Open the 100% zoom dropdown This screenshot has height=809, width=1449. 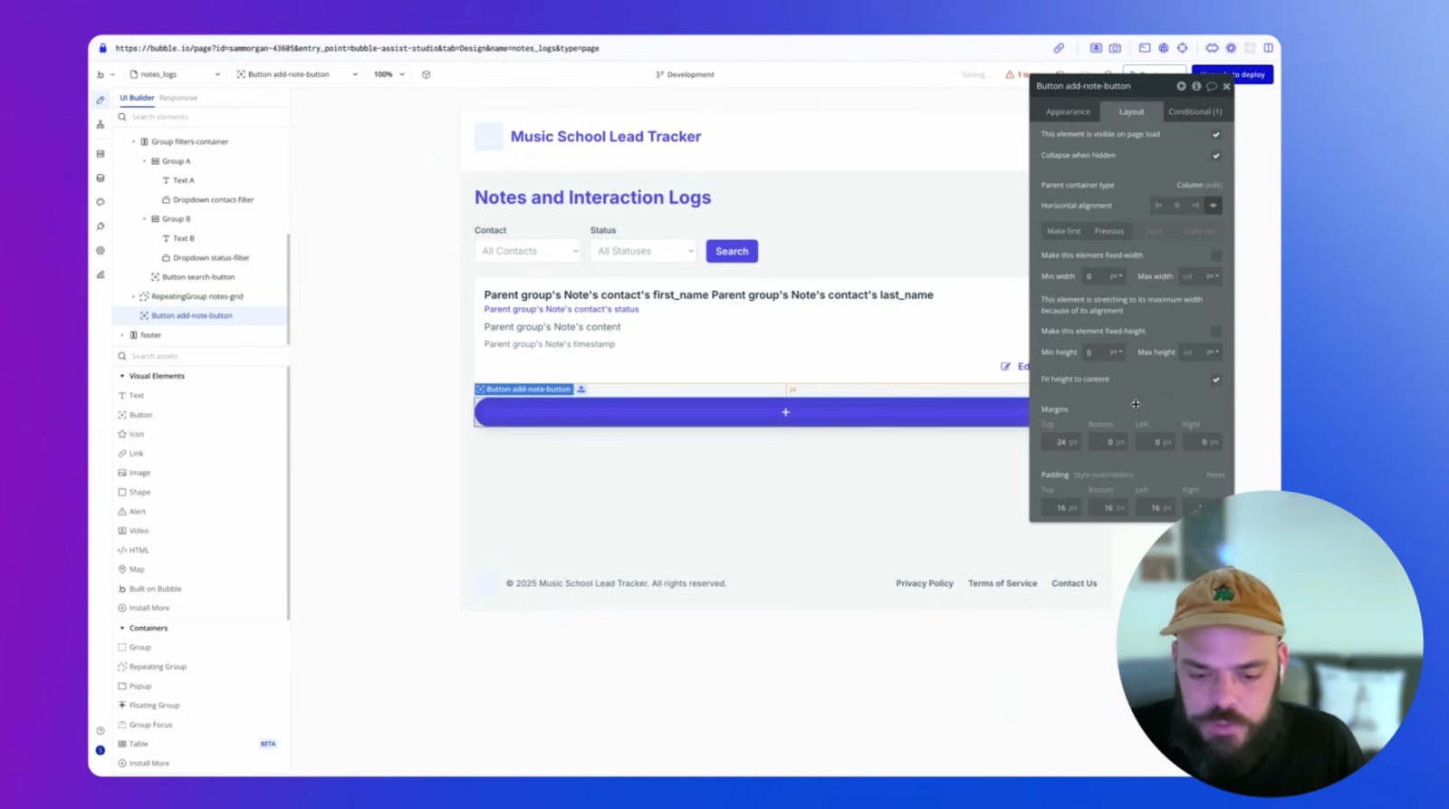tap(389, 74)
